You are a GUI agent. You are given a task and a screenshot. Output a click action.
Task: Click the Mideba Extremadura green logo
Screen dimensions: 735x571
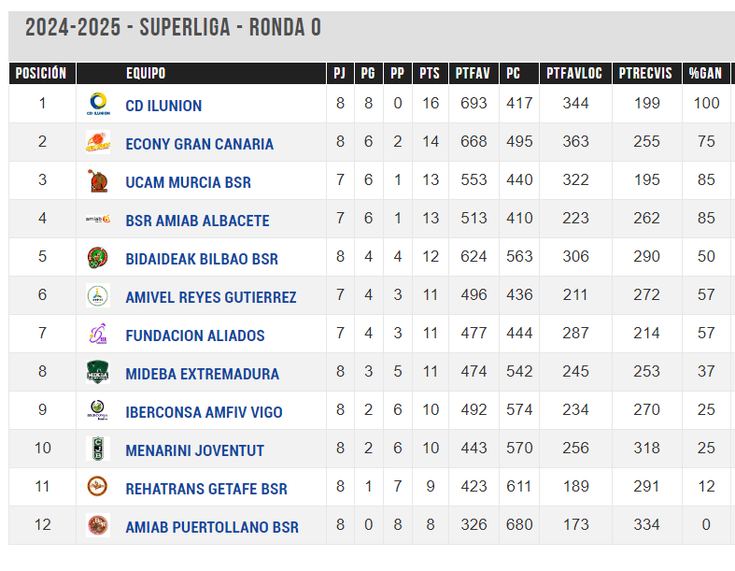(x=98, y=372)
